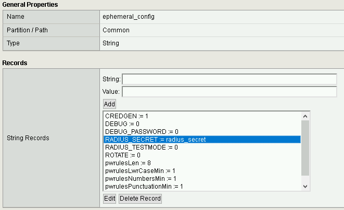Click the Delete Record button
This screenshot has width=344, height=210.
coord(140,199)
